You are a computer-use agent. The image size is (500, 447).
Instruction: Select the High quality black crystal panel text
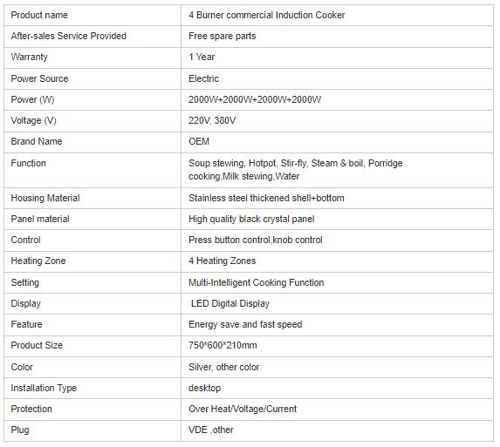251,219
